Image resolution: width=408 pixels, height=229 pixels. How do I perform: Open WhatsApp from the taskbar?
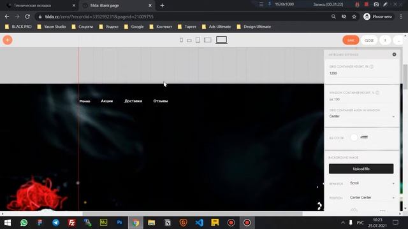coord(24,223)
